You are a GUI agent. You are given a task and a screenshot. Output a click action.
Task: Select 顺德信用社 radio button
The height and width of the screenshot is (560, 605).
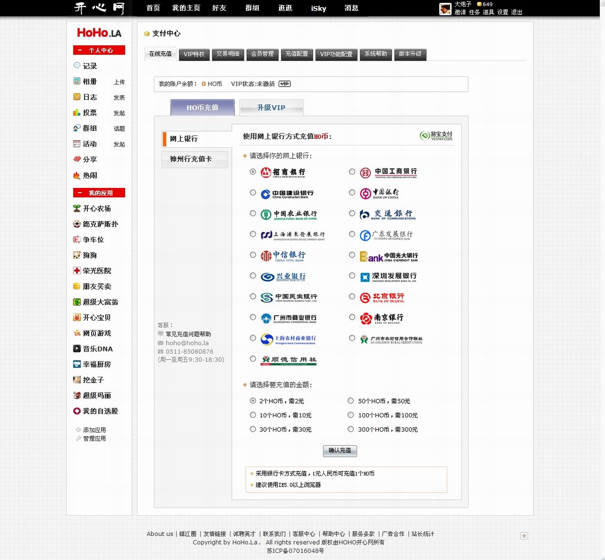[x=253, y=359]
